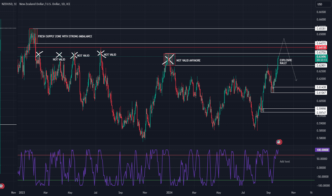Click the 2024 label on time axis
This screenshot has height=196, width=332.
click(170, 192)
